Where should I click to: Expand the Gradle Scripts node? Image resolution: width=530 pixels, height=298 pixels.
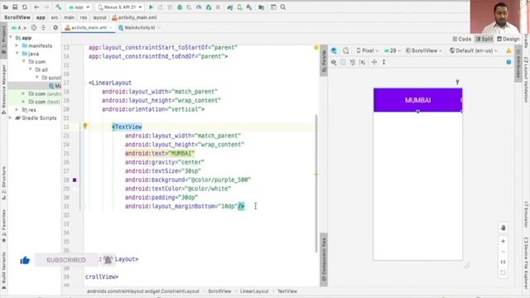pos(11,118)
